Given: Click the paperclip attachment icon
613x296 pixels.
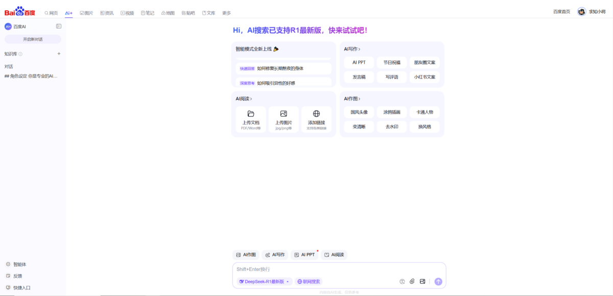Looking at the screenshot, I should pos(412,281).
